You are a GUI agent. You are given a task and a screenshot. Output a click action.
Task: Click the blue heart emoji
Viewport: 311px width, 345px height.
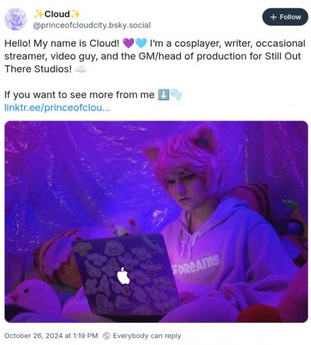tap(141, 43)
